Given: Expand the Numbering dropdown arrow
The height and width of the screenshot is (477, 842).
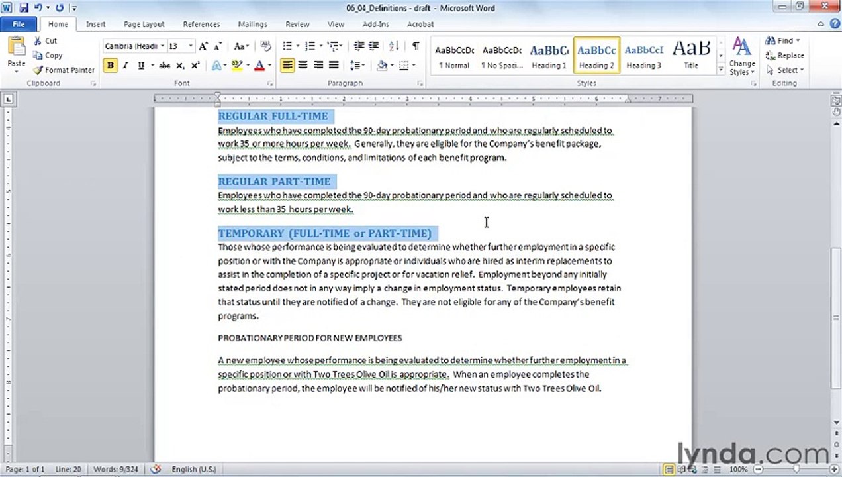Looking at the screenshot, I should 321,46.
